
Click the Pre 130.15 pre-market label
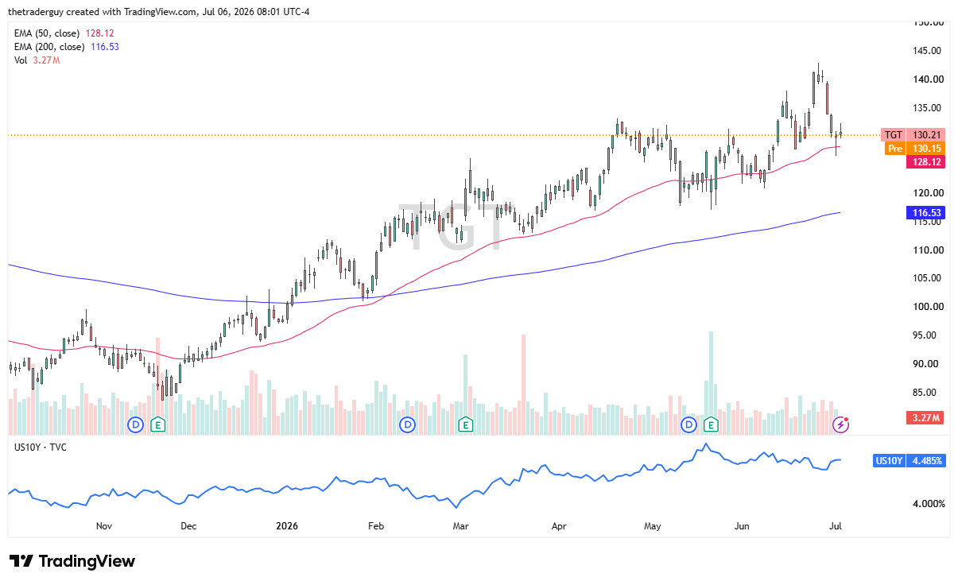(x=914, y=148)
